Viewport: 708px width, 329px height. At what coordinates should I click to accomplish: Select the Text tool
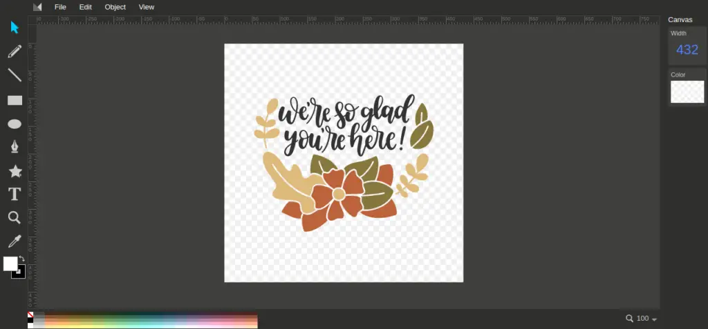[x=15, y=194]
